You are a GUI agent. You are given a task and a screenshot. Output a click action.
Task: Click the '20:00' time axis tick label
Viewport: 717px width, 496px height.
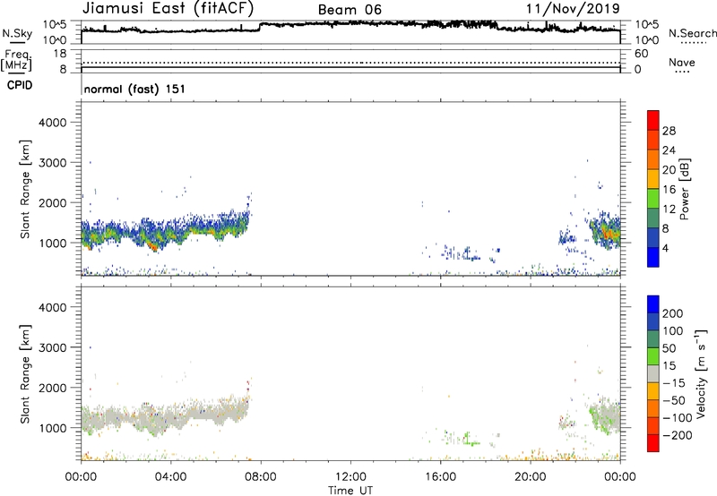pos(530,477)
